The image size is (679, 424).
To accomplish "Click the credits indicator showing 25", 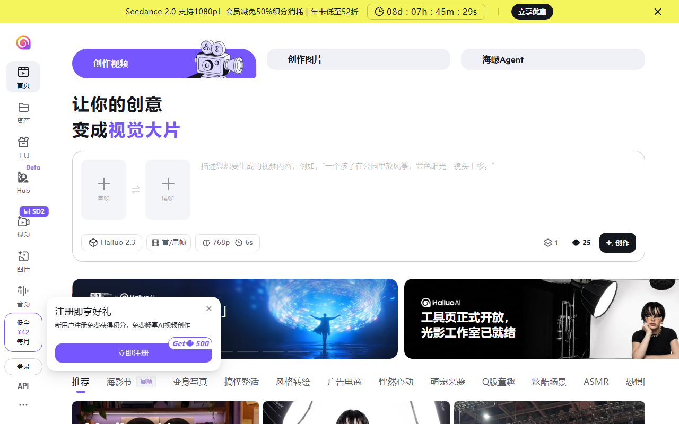I will pos(581,243).
